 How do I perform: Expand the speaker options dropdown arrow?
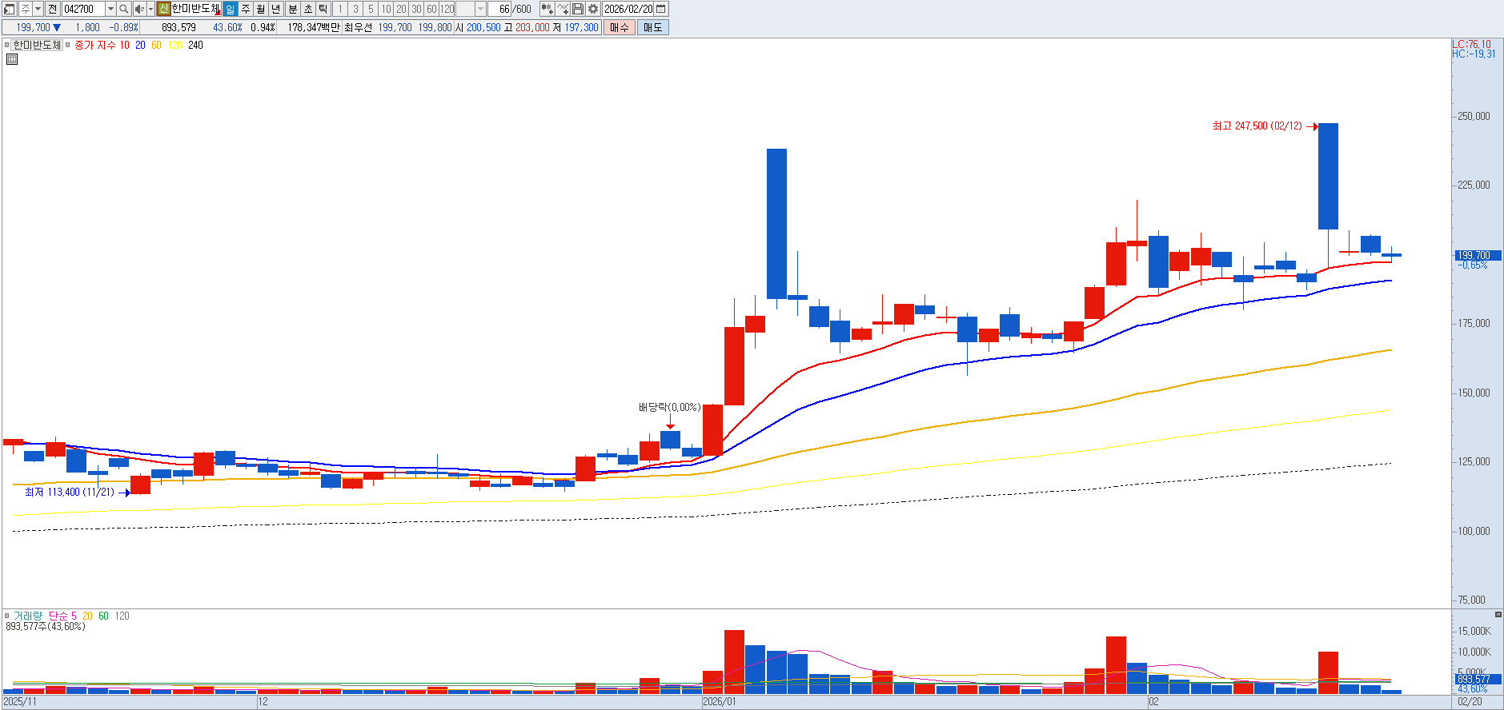tap(150, 9)
